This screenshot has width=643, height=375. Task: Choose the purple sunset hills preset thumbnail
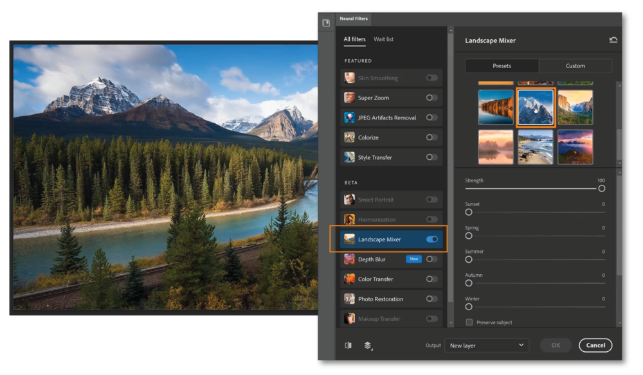(x=575, y=147)
